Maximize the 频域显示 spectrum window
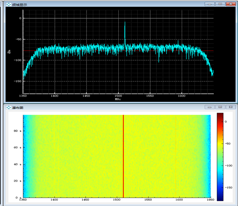This screenshot has width=238, height=206. 220,4
